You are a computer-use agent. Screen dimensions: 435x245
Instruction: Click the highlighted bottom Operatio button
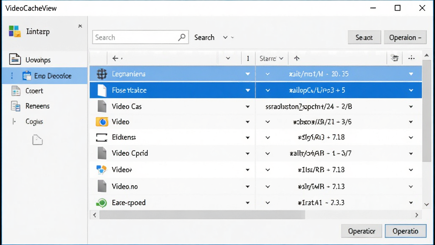(x=405, y=231)
